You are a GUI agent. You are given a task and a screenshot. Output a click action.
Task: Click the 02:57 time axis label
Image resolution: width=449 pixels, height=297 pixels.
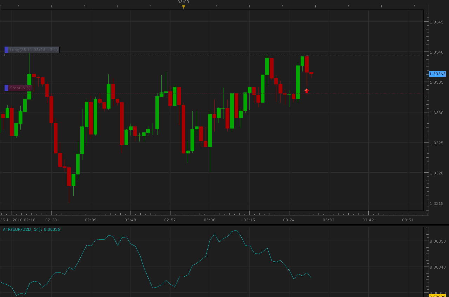point(170,220)
